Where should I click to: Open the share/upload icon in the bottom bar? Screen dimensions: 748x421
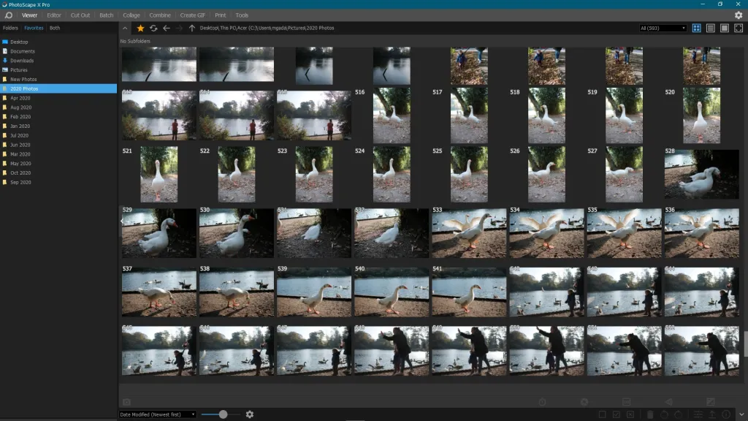click(711, 414)
